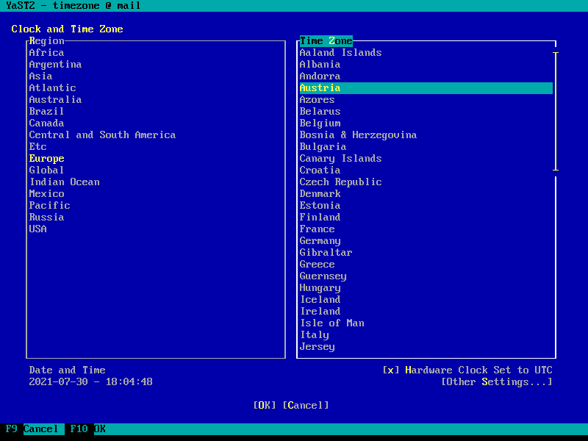Choose Jersey in the Time Zone list
The width and height of the screenshot is (588, 441).
pyautogui.click(x=317, y=346)
